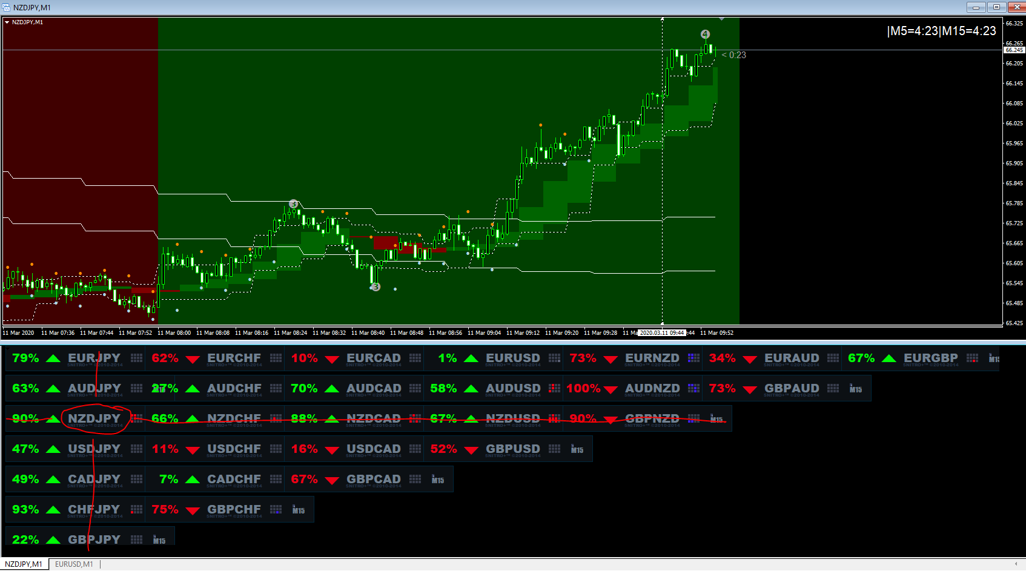1026x571 pixels.
Task: Click the M15 icon after GBPJPY
Action: pos(159,540)
